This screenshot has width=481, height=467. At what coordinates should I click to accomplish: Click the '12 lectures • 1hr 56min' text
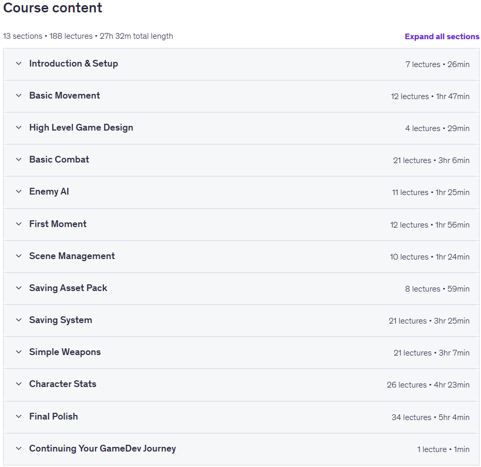pos(430,224)
